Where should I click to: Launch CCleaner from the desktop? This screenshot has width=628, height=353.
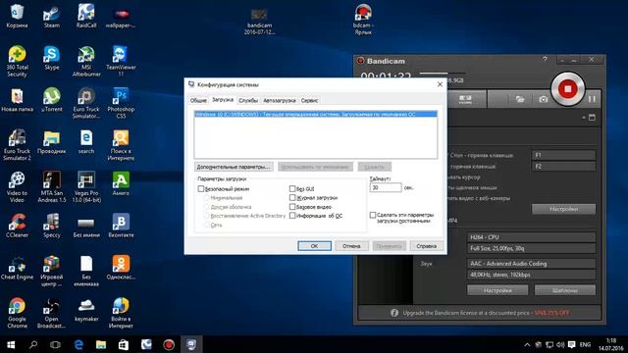17,226
